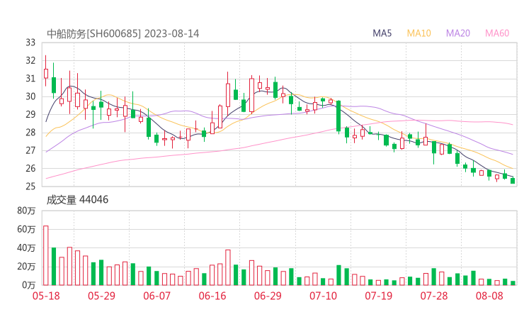This screenshot has height=312, width=524.
Task: Click the 0万 volume axis label
Action: point(29,285)
